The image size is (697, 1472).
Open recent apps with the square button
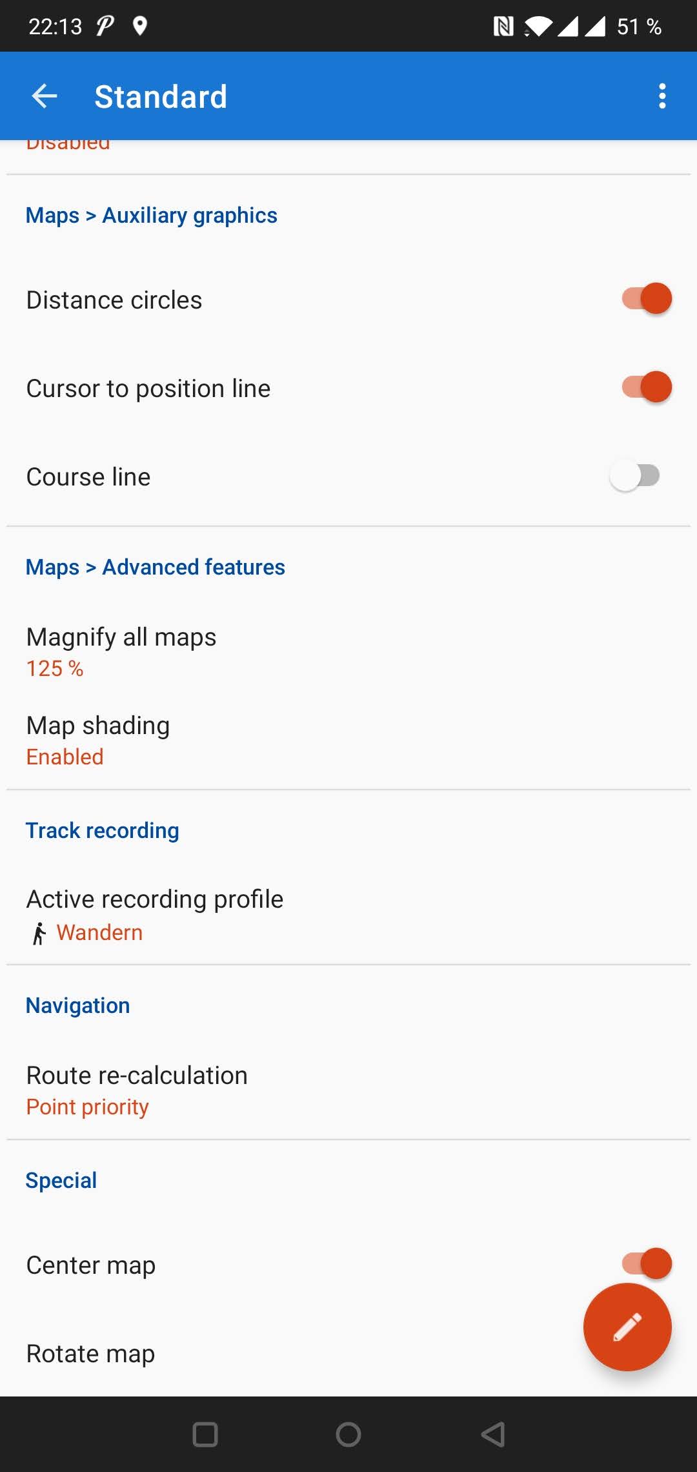pos(205,1435)
